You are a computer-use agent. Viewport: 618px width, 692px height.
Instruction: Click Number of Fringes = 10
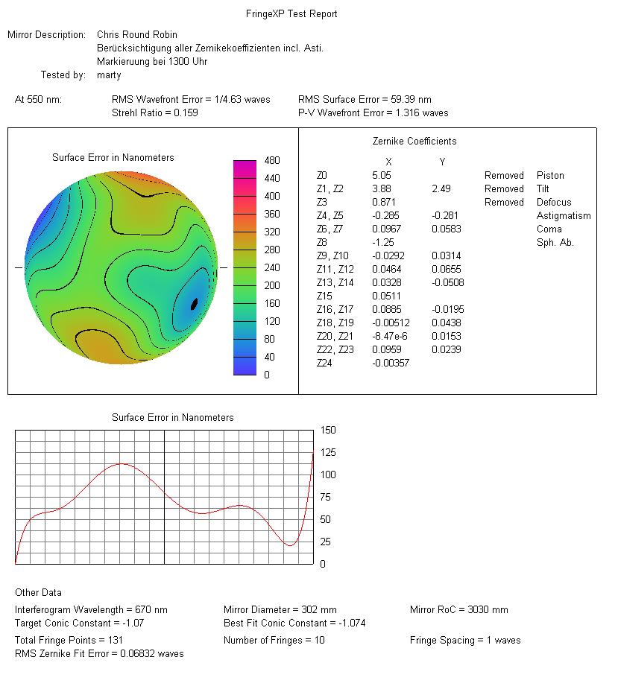274,641
